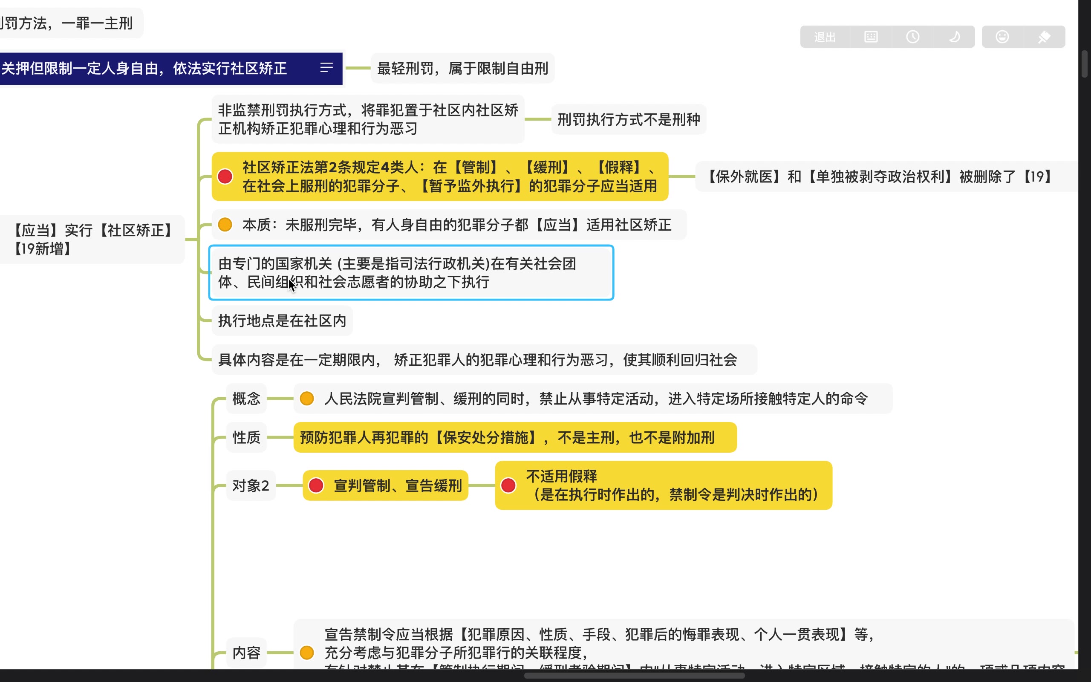1091x682 pixels.
Task: Click orange marker on 宣告禁制令应当根据 node
Action: (x=306, y=652)
